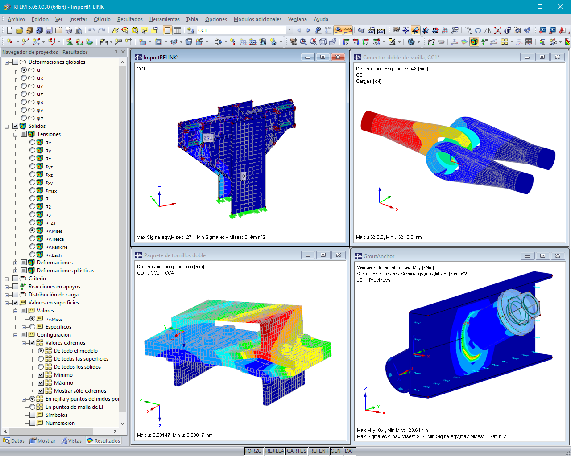Click the View in Z direction icon

click(x=366, y=42)
